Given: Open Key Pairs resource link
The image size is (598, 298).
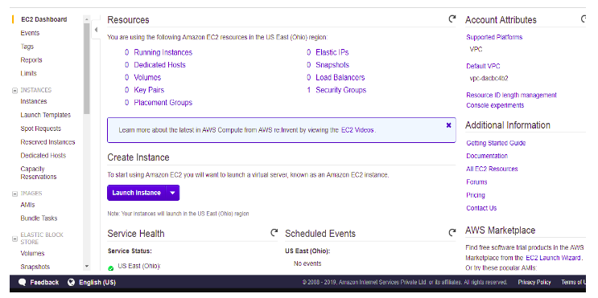Looking at the screenshot, I should point(149,90).
